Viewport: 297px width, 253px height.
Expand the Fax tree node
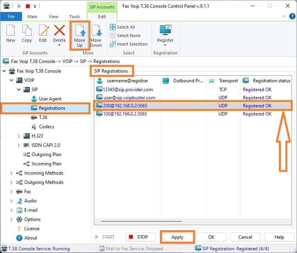pyautogui.click(x=11, y=192)
